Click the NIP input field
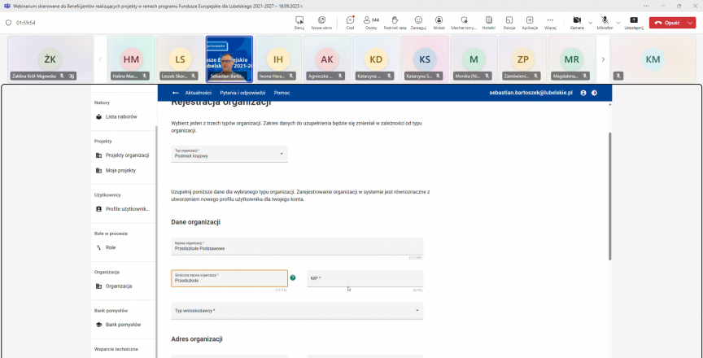 pyautogui.click(x=365, y=278)
